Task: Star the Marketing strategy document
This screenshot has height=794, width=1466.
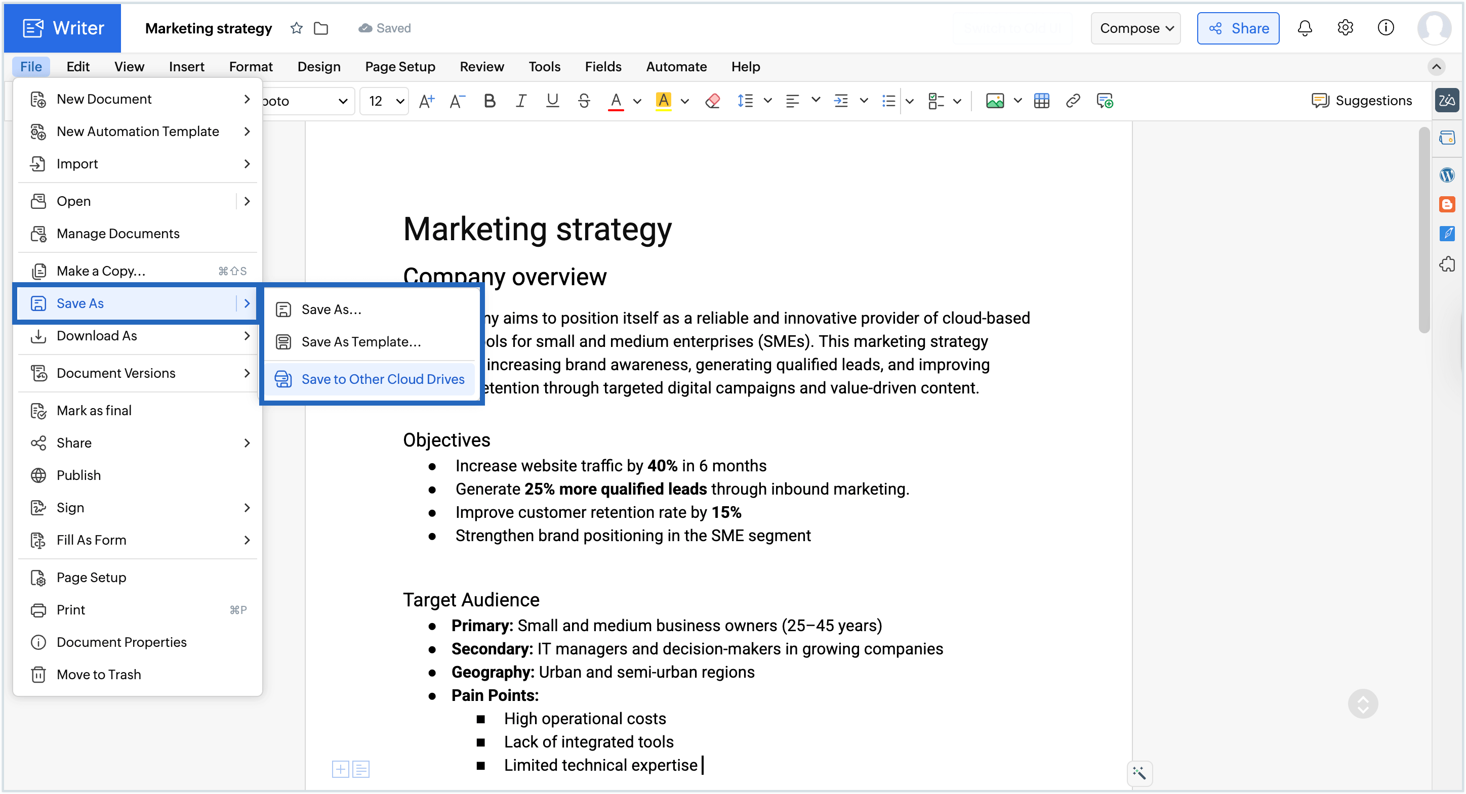Action: tap(296, 28)
